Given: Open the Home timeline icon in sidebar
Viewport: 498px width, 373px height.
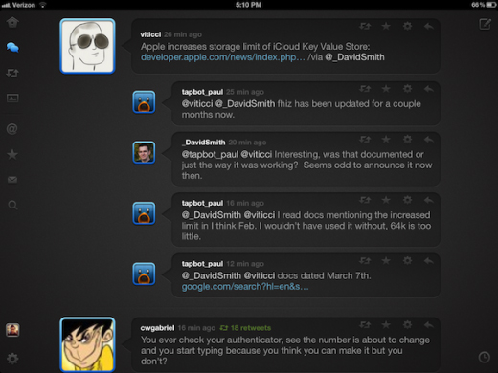Looking at the screenshot, I should 12,22.
